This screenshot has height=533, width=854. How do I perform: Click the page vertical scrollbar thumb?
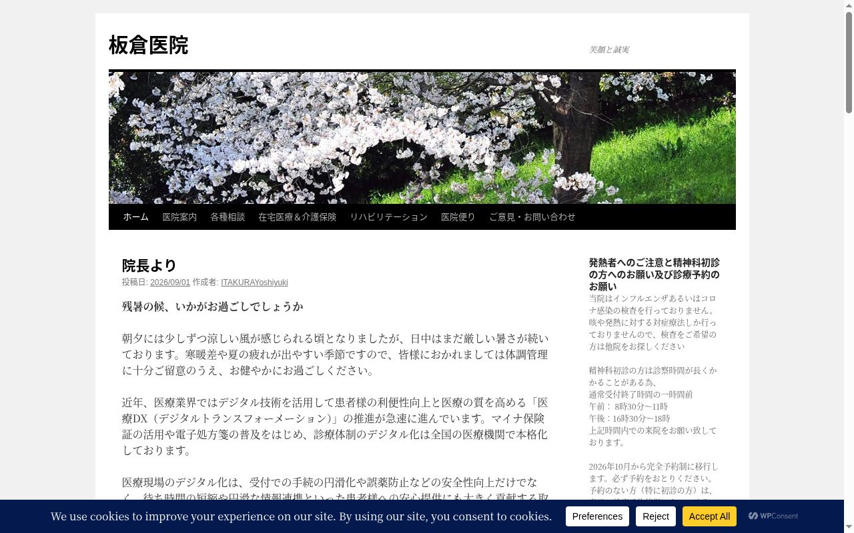(849, 63)
